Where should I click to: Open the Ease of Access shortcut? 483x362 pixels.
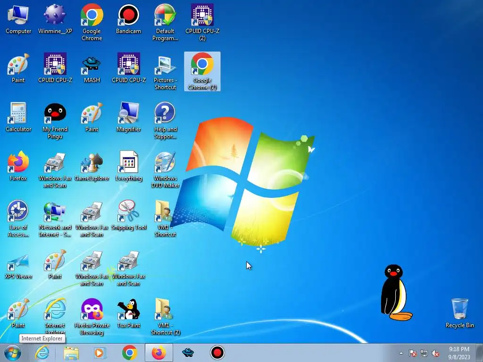point(18,218)
